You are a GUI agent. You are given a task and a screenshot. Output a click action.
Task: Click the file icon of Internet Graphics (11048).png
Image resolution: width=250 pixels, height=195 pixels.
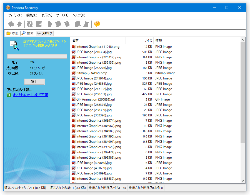coord(73,47)
